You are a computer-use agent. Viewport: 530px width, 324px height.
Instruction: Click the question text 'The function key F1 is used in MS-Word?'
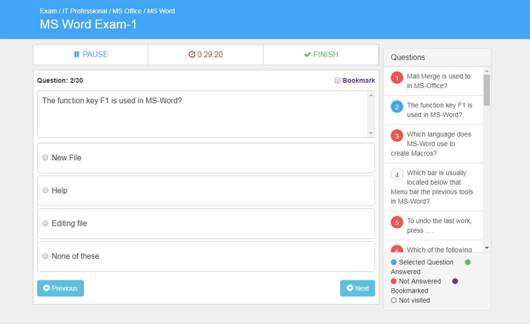click(112, 101)
